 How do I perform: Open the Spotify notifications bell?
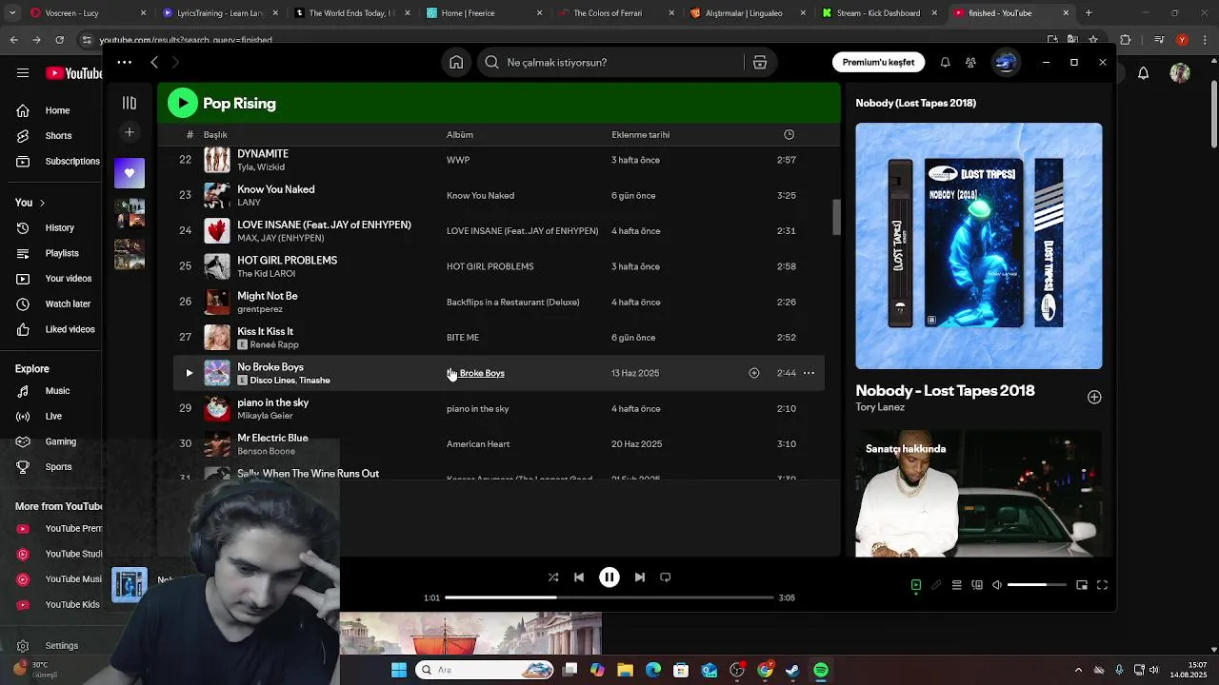(x=945, y=62)
